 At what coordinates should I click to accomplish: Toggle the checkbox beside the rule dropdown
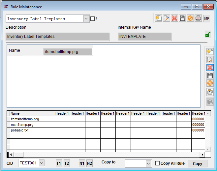[x=93, y=19]
